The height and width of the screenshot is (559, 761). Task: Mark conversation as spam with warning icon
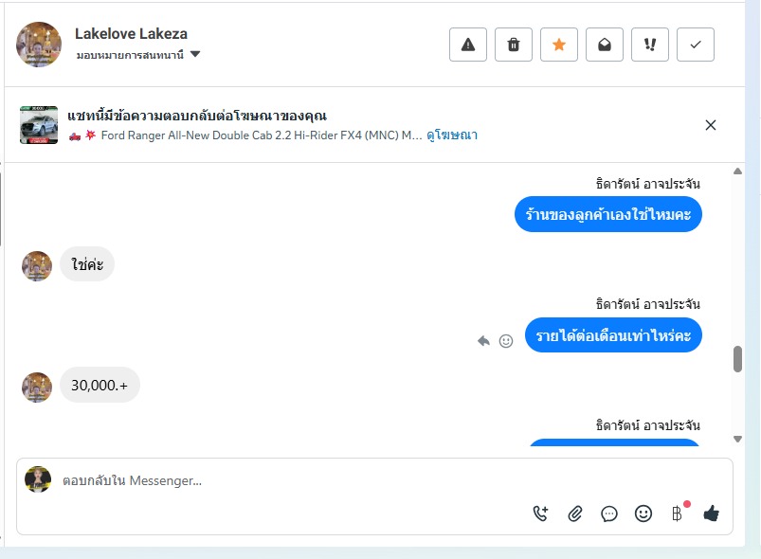pos(468,45)
